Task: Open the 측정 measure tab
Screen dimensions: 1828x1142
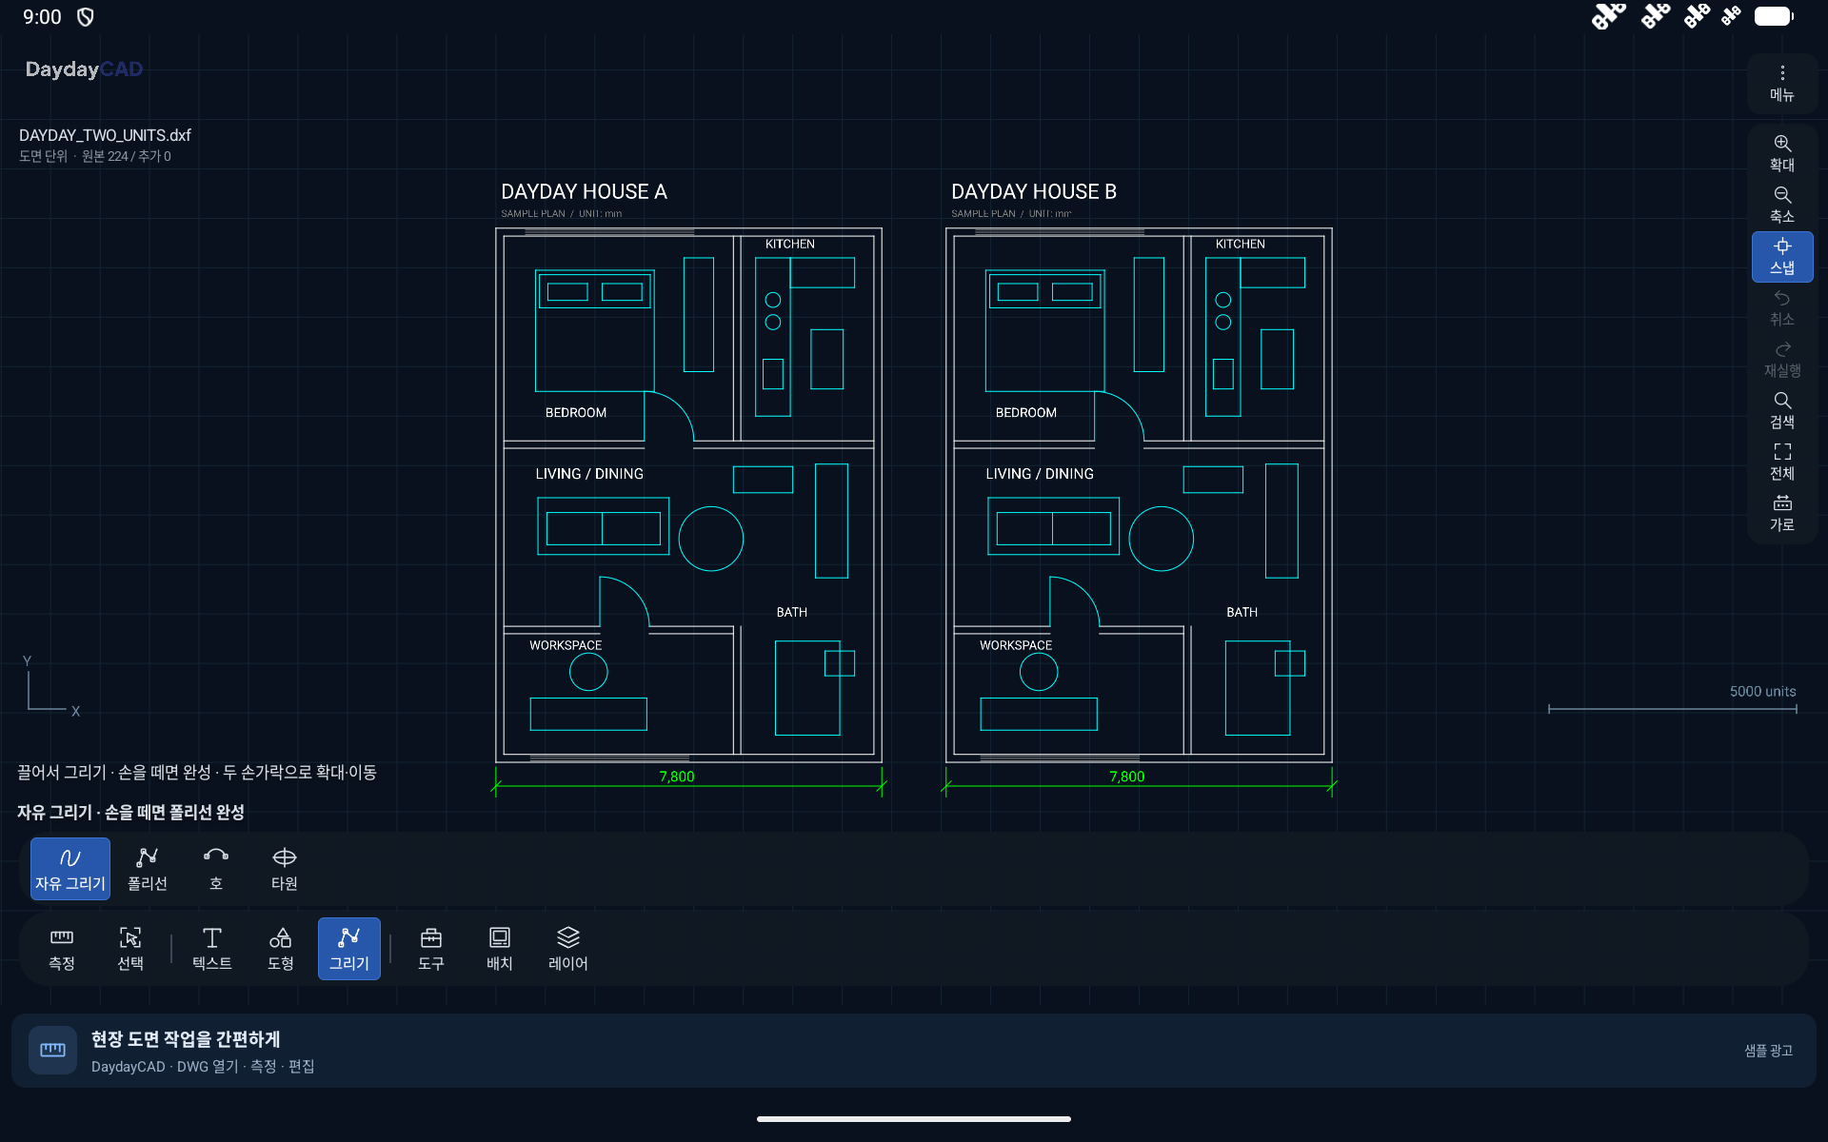Action: [62, 949]
